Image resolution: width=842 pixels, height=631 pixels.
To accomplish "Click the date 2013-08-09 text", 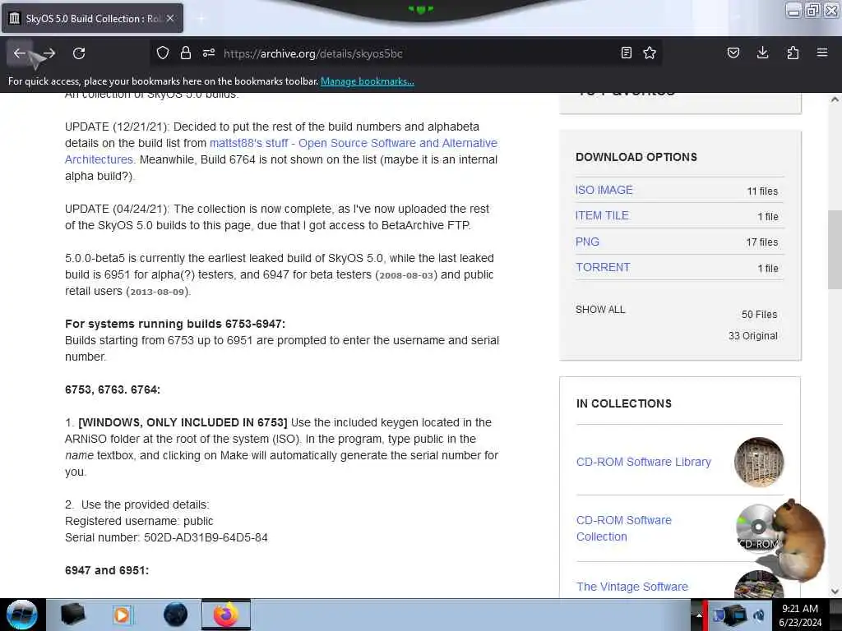I will [157, 292].
